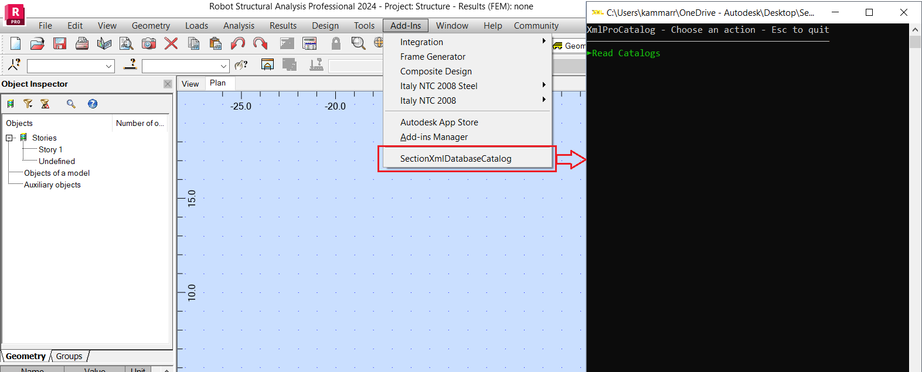Image resolution: width=922 pixels, height=372 pixels.
Task: Select the Geometry tab at panel bottom
Action: pyautogui.click(x=26, y=356)
